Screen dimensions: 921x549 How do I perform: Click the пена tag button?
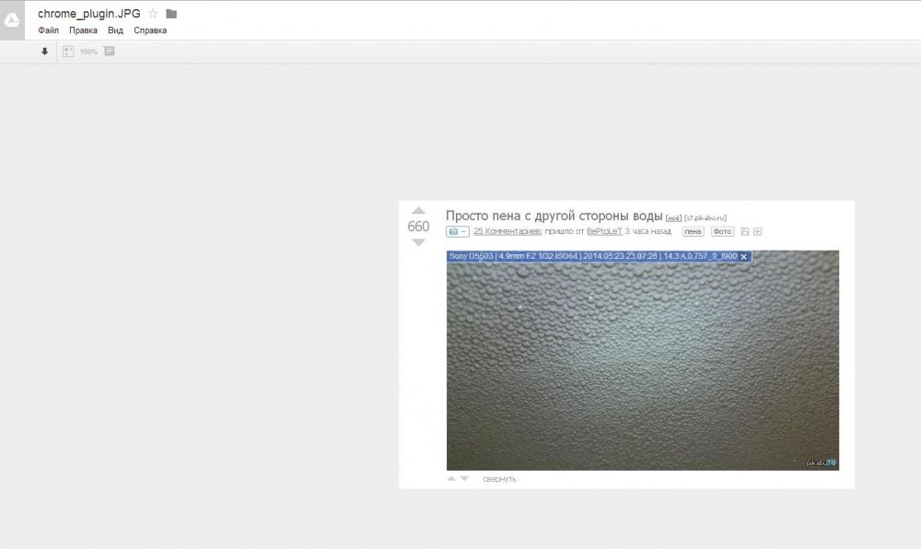click(694, 231)
